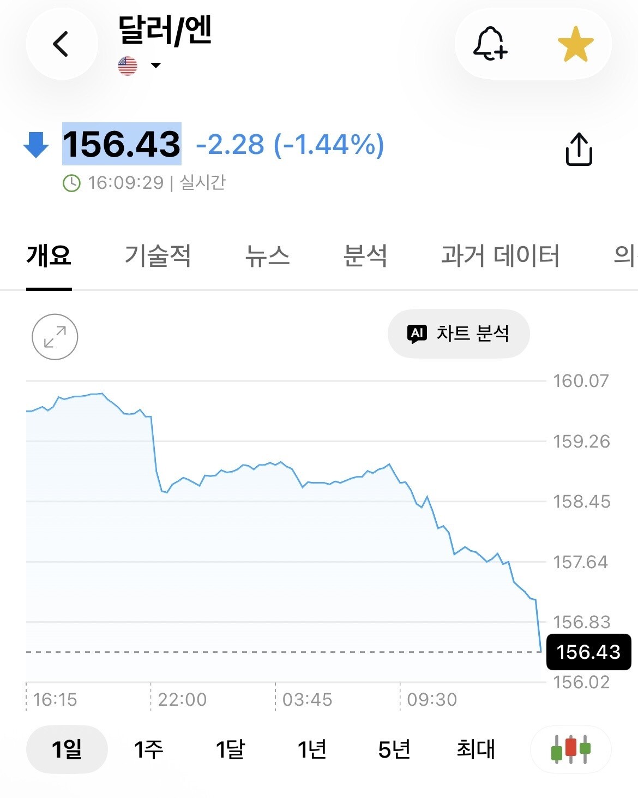View the 과거 데이터 tab

point(500,255)
